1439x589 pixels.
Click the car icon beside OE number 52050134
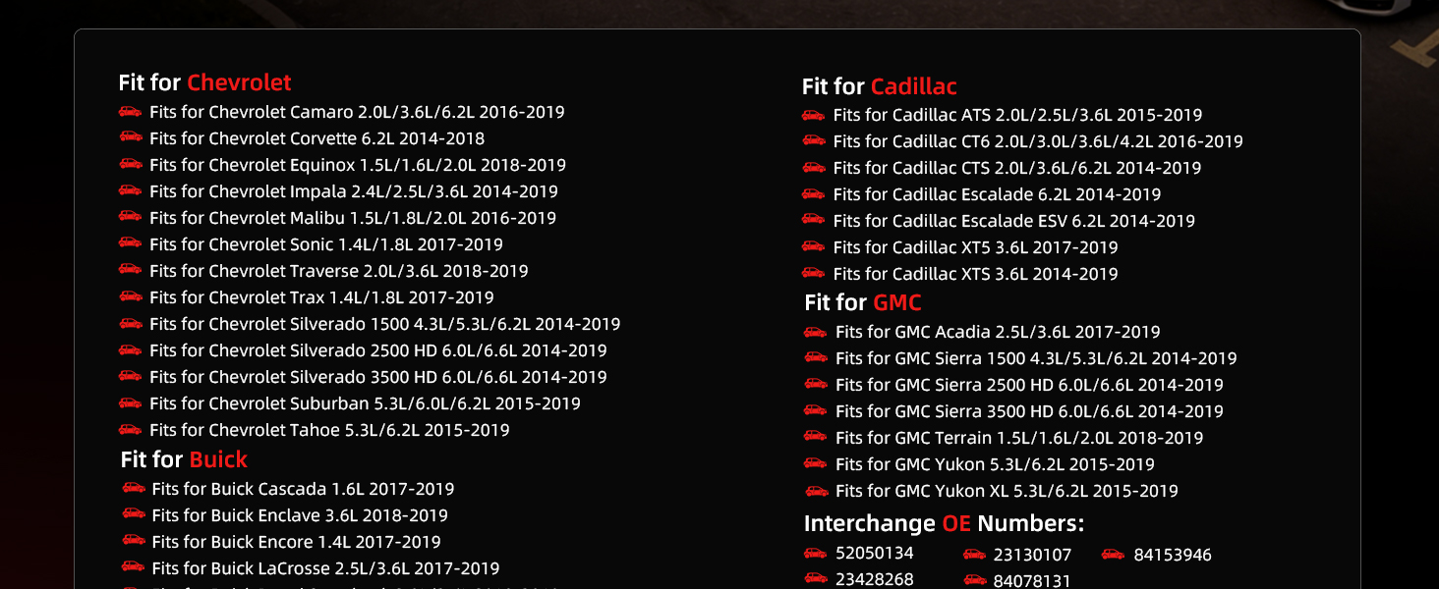click(815, 554)
